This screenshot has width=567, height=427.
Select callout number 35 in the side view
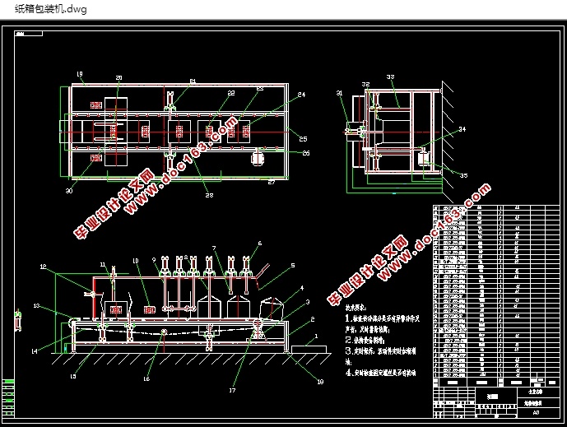[x=463, y=175]
